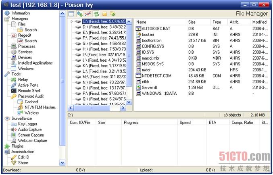Select the NTDETECT.COM file
273x175 pixels.
tap(156, 76)
